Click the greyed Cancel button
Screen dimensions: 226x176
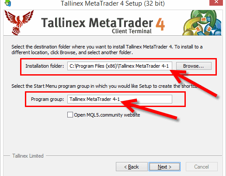tap(202, 166)
